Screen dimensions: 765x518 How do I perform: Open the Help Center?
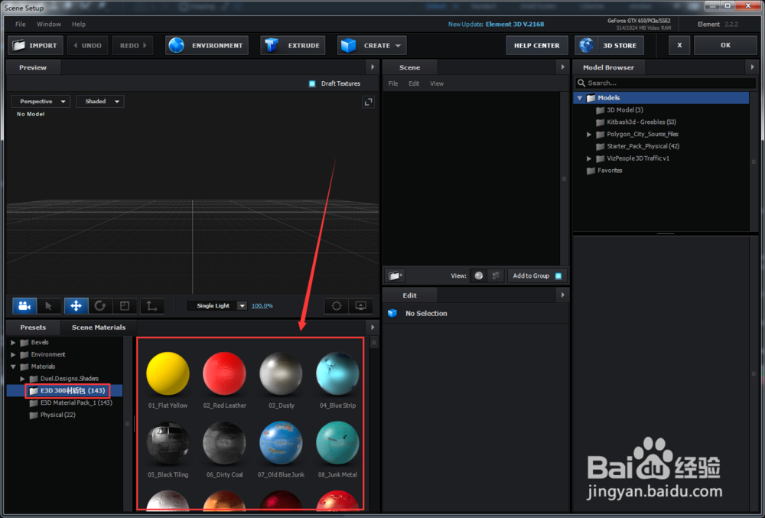tap(537, 45)
